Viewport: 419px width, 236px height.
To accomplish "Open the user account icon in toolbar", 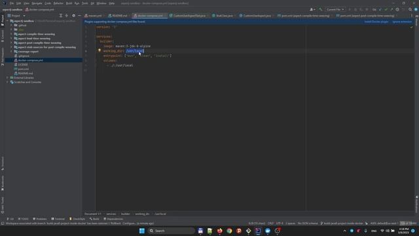I will tap(312, 9).
